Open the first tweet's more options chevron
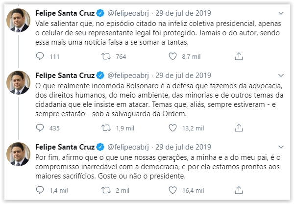Image resolution: width=294 pixels, height=204 pixels. 279,11
